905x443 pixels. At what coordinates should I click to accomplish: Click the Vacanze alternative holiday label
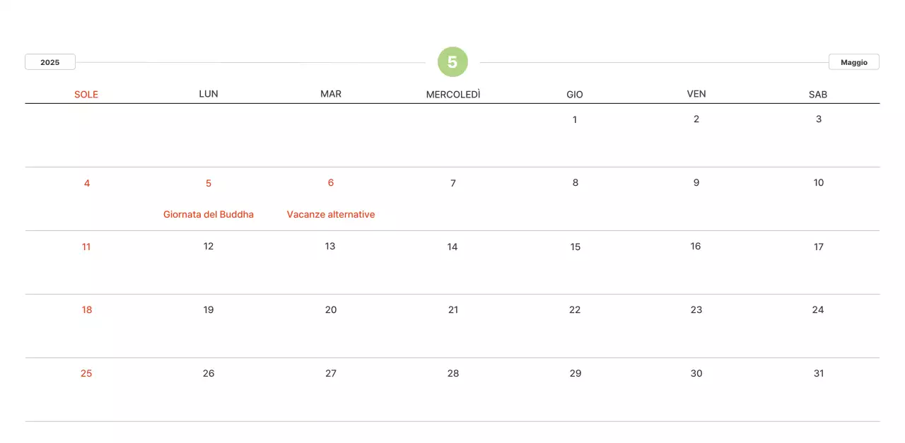point(331,214)
